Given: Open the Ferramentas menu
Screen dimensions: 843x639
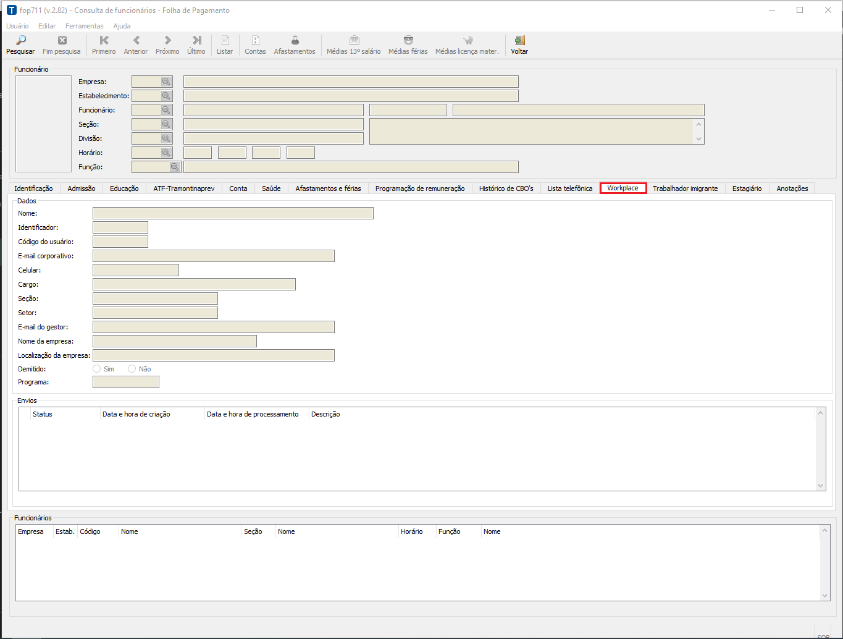Looking at the screenshot, I should tap(84, 26).
